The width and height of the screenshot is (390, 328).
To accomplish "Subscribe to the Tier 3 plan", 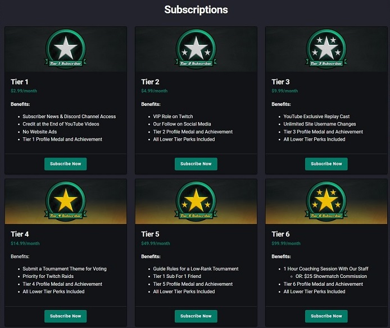I will click(x=326, y=164).
